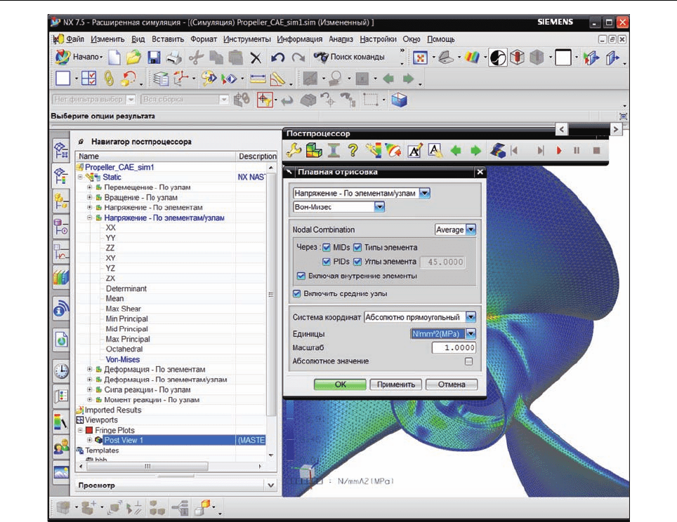Click the Fit view icon in toolbar
Image resolution: width=677 pixels, height=522 pixels.
[x=420, y=58]
